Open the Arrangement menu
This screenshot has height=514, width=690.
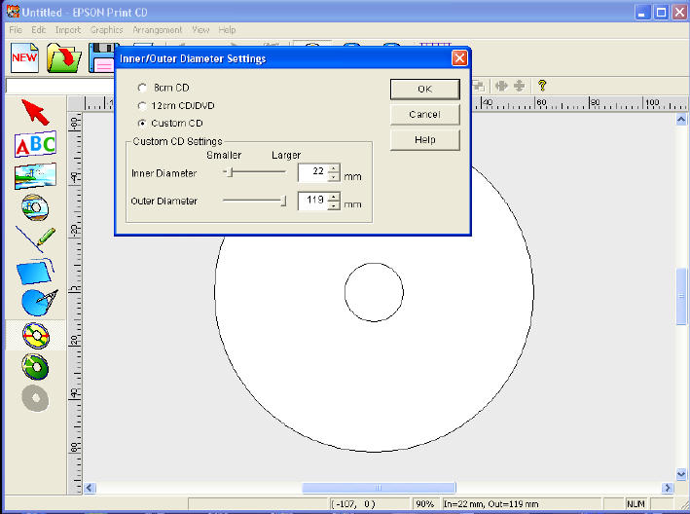click(157, 30)
